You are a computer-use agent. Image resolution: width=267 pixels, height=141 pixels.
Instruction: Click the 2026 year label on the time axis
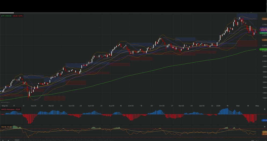tap(218, 106)
